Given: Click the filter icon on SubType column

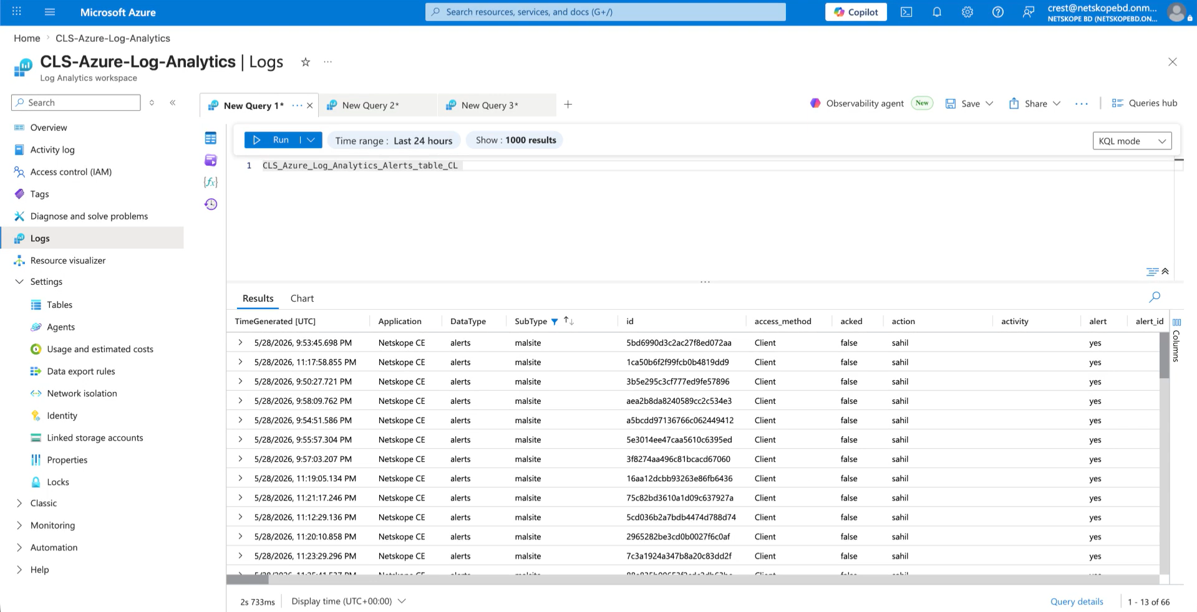Looking at the screenshot, I should pos(555,322).
